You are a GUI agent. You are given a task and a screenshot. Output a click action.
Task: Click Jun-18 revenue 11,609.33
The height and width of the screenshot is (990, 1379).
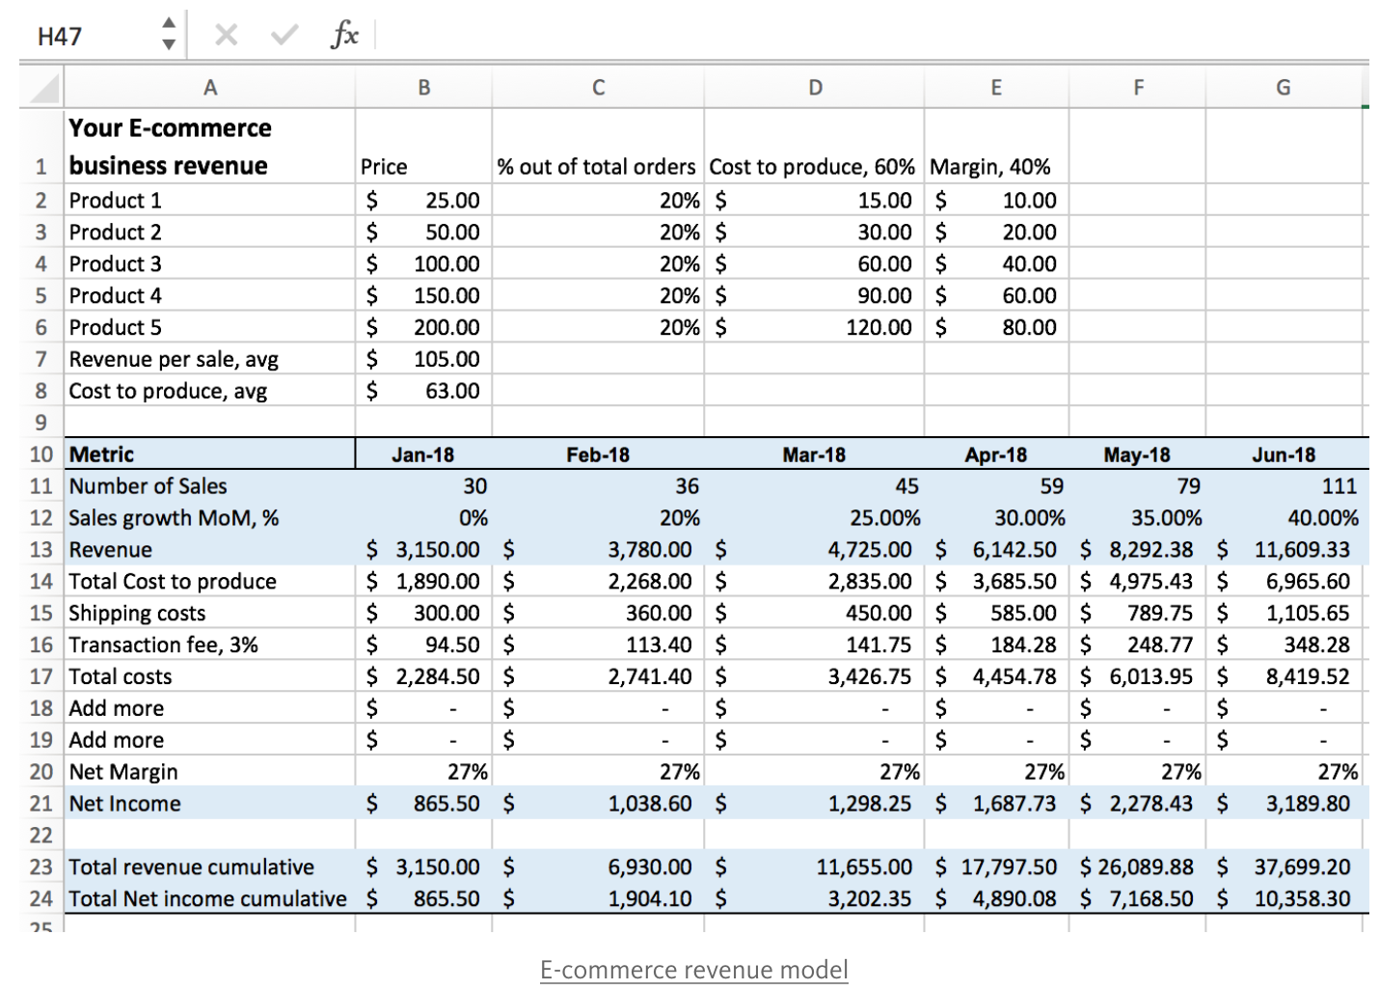1284,550
